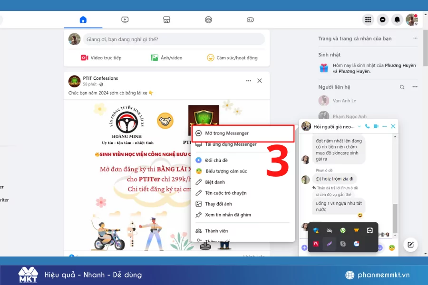Start a video call in the group chat

(376, 126)
